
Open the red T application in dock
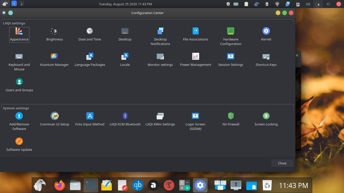coord(169,185)
